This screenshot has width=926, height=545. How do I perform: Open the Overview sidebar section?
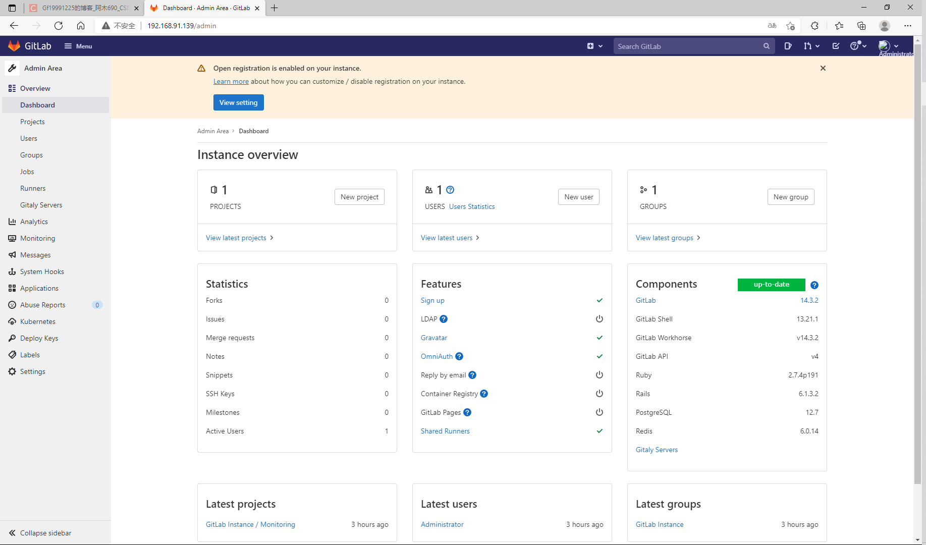pos(35,88)
